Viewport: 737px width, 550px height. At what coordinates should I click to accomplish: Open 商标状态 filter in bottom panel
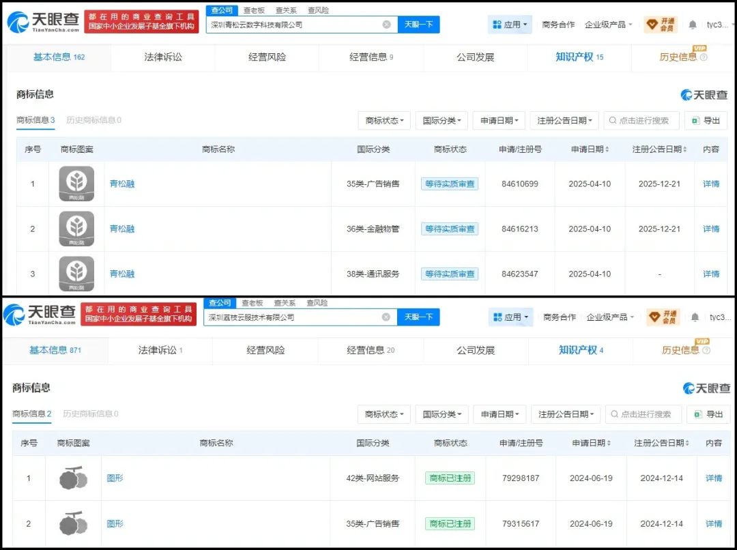pos(384,414)
